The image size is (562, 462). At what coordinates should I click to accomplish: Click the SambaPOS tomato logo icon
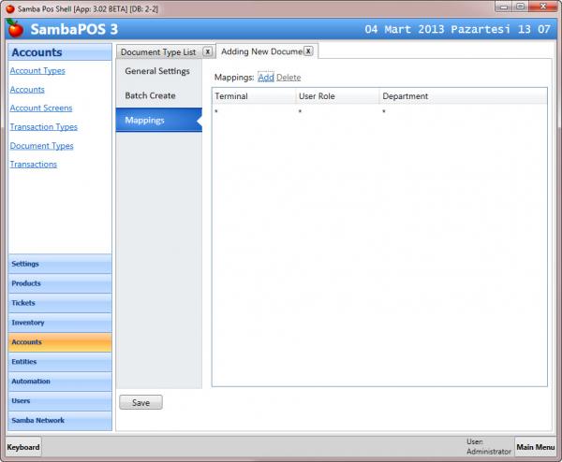click(x=14, y=29)
